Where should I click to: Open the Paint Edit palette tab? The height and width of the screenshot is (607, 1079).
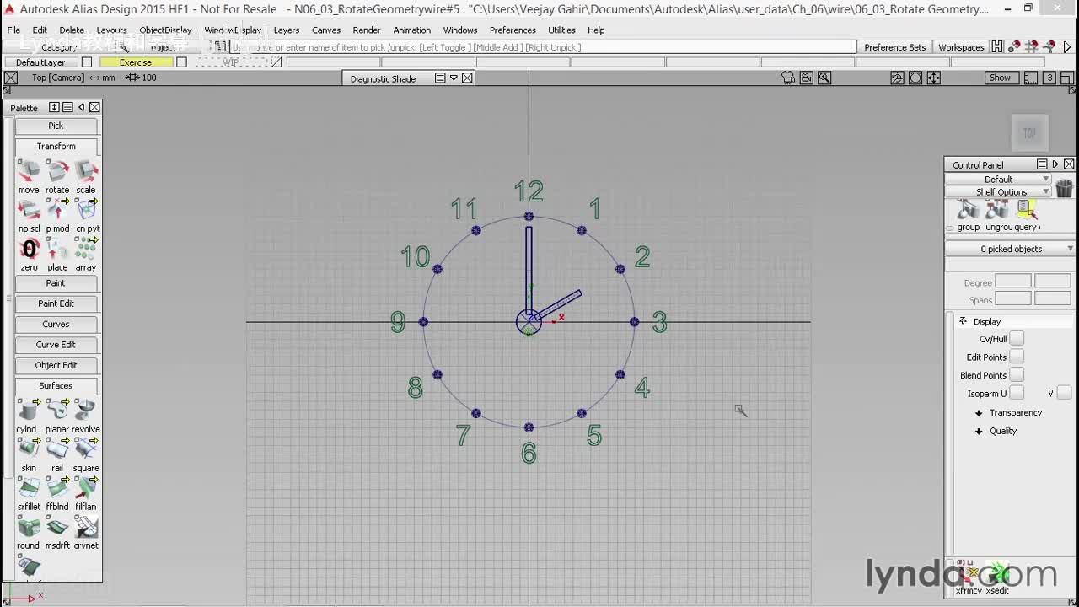(x=56, y=303)
